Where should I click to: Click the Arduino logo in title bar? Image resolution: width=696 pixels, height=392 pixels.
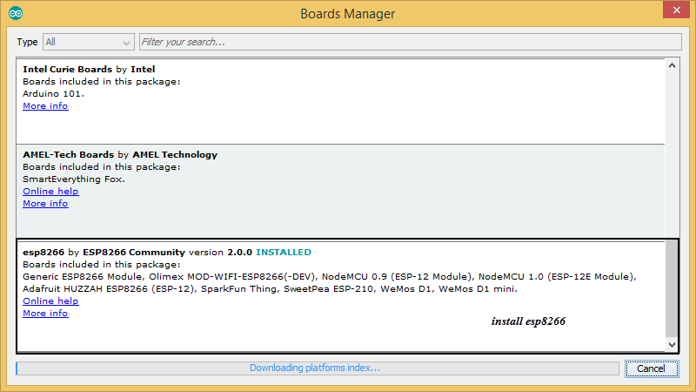(16, 13)
